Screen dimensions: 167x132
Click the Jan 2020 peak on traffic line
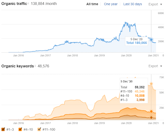(x=126, y=22)
